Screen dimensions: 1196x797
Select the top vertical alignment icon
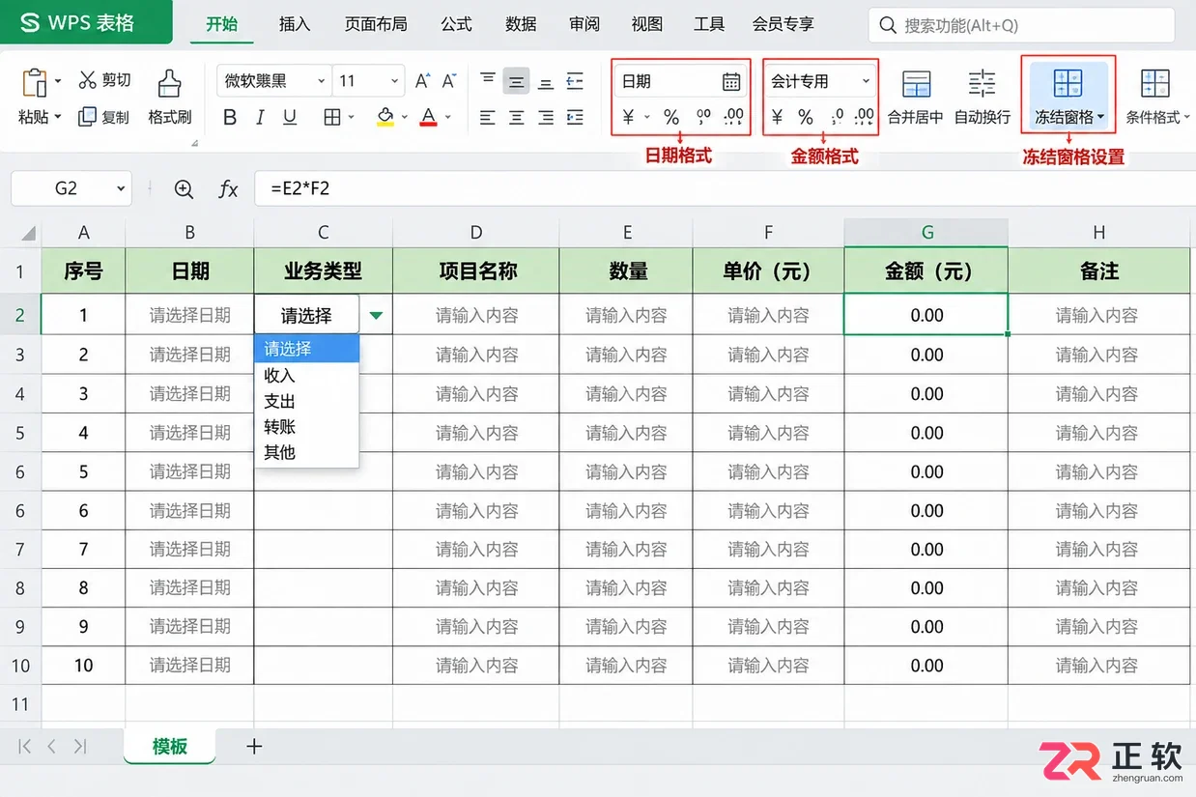(x=488, y=80)
